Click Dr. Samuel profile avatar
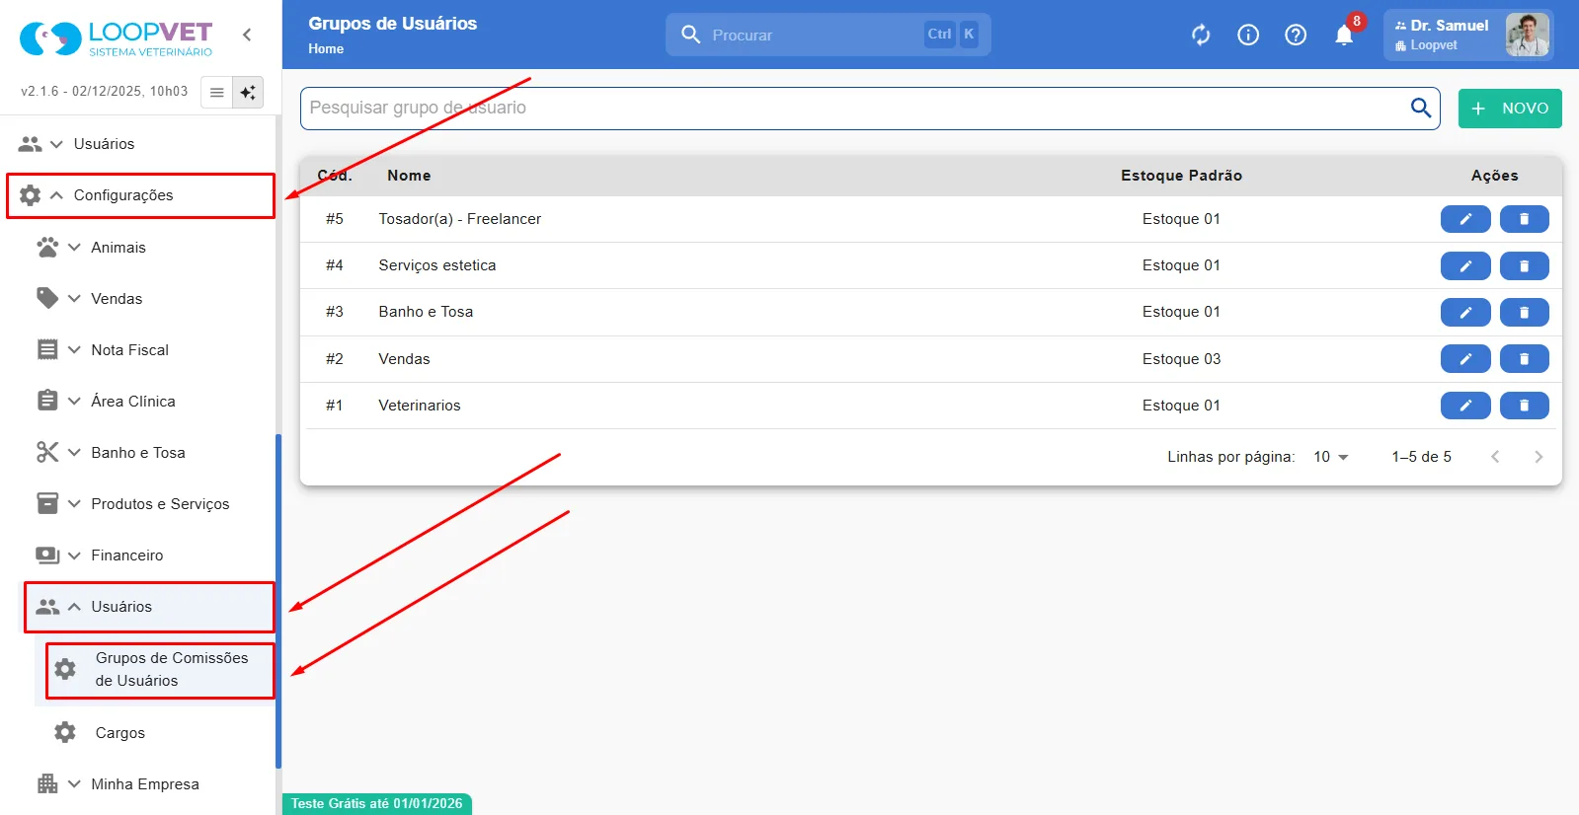Screen dimensions: 1579x815 [1527, 36]
